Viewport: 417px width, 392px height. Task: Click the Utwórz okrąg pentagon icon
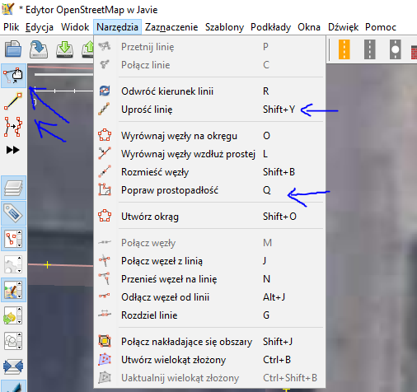[x=105, y=216]
